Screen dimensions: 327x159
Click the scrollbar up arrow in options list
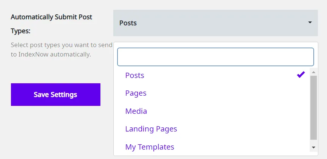tap(313, 72)
